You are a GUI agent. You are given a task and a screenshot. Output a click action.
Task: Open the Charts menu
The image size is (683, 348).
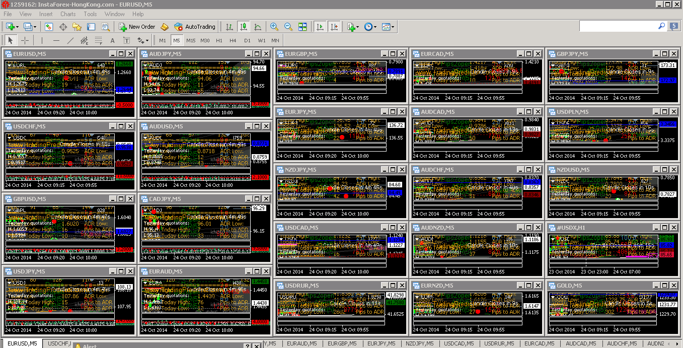point(68,14)
